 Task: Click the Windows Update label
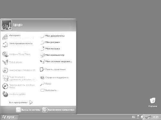pyautogui.click(x=17, y=94)
